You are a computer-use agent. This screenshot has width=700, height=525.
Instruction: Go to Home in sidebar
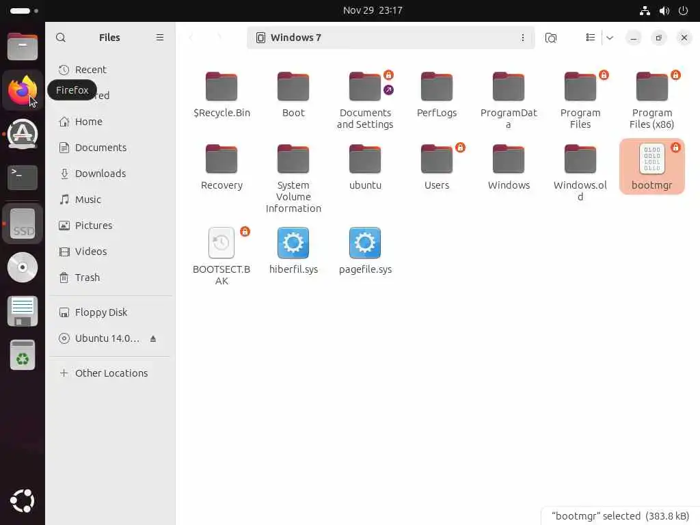pyautogui.click(x=110, y=122)
